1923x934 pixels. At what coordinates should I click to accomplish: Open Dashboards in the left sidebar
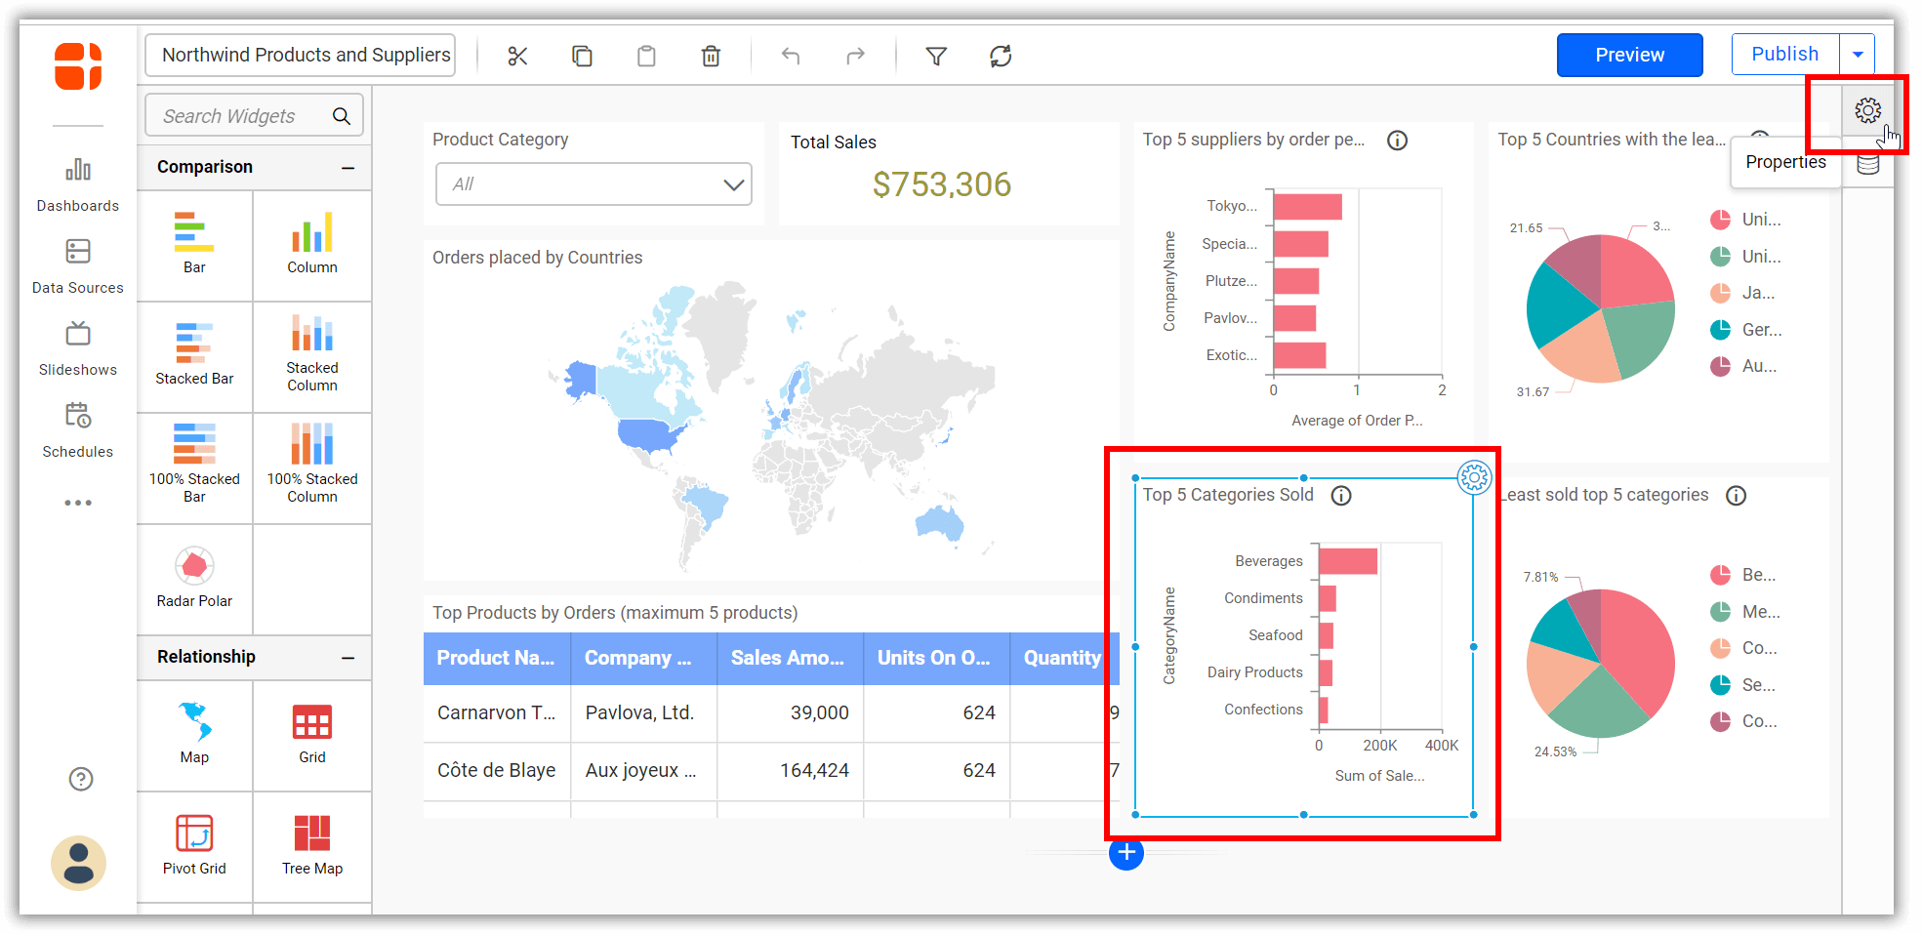[78, 183]
